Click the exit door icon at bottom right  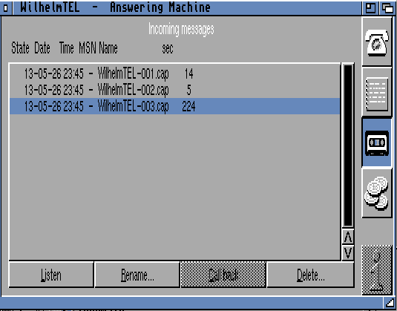click(377, 270)
